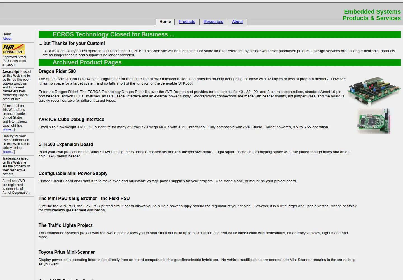Click the Flexi-PSU heading
The width and height of the screenshot is (403, 280).
coord(84,199)
